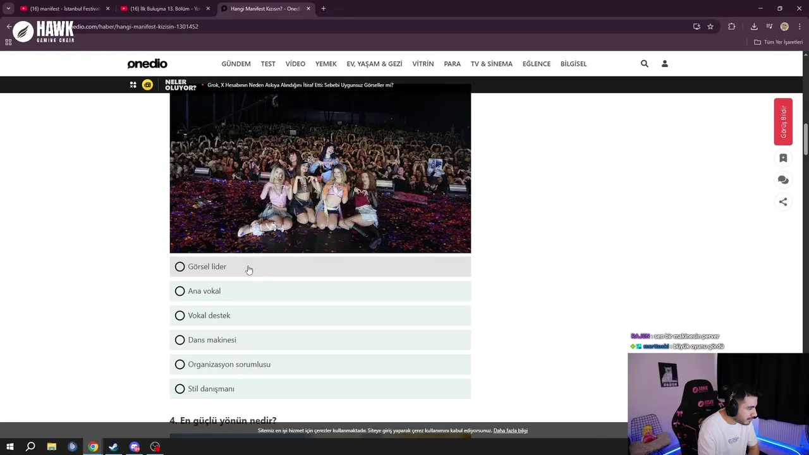Open Windows taskbar search
This screenshot has width=809, height=455.
[x=30, y=447]
